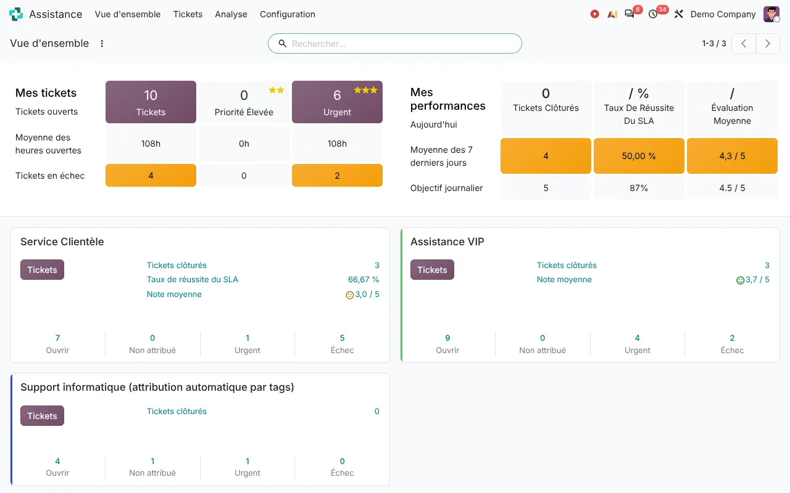Click the pager counter 1-3 / 3
The height and width of the screenshot is (493, 790).
click(714, 44)
